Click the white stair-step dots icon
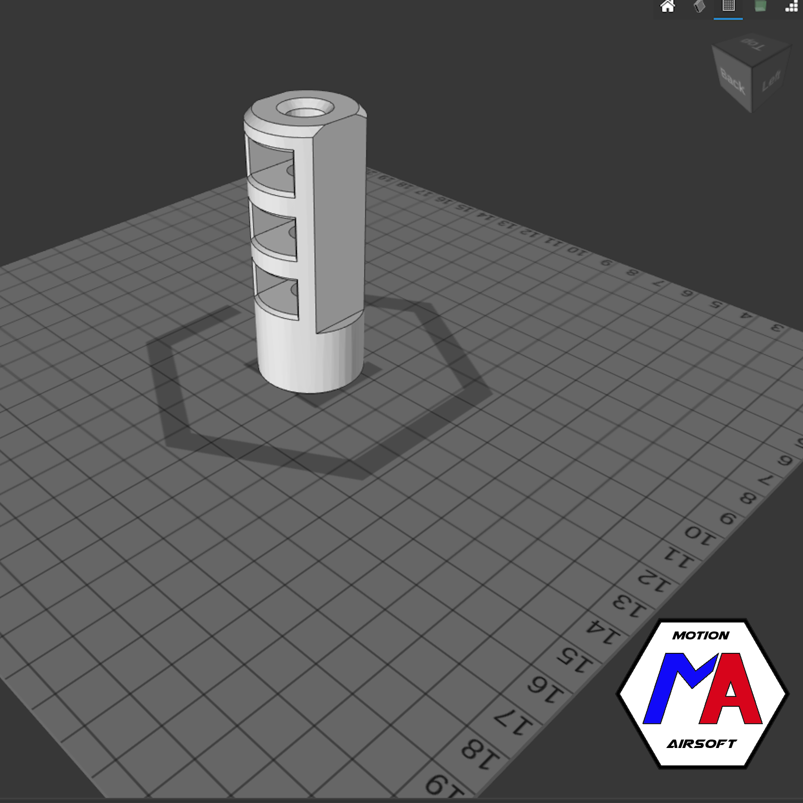 pos(792,6)
